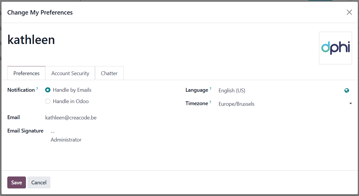
Task: Click the Language help question mark
Action: 210,88
